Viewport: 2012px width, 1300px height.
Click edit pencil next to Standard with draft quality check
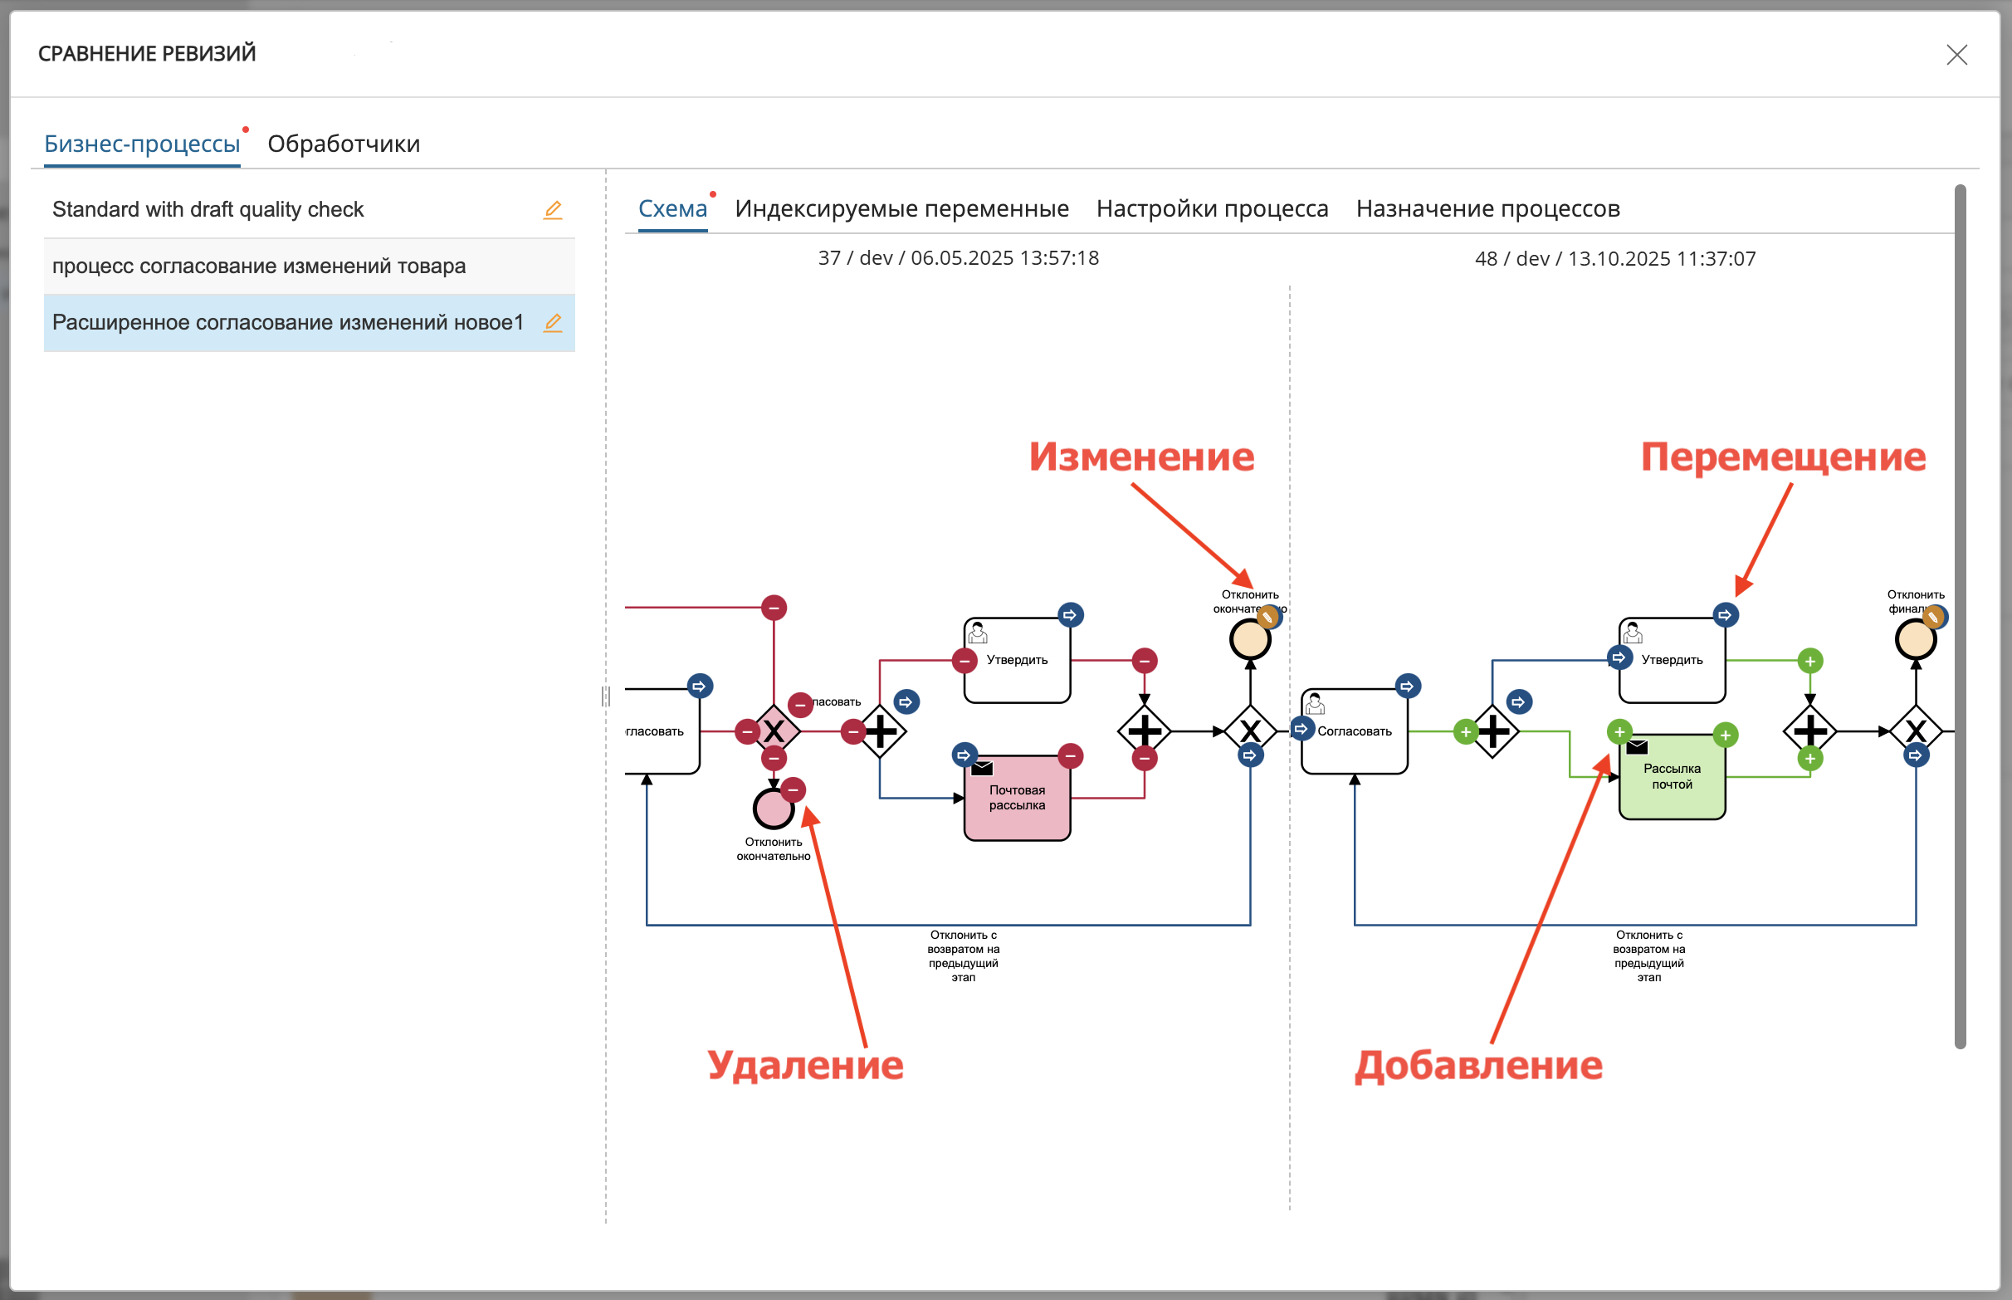click(552, 209)
